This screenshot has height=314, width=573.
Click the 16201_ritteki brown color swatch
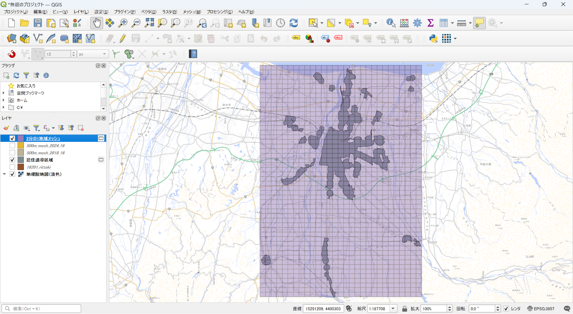pyautogui.click(x=21, y=167)
